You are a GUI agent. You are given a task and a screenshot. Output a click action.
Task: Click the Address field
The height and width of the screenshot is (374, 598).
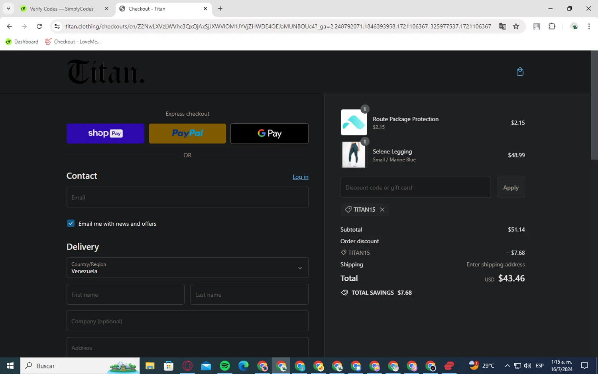click(x=187, y=347)
